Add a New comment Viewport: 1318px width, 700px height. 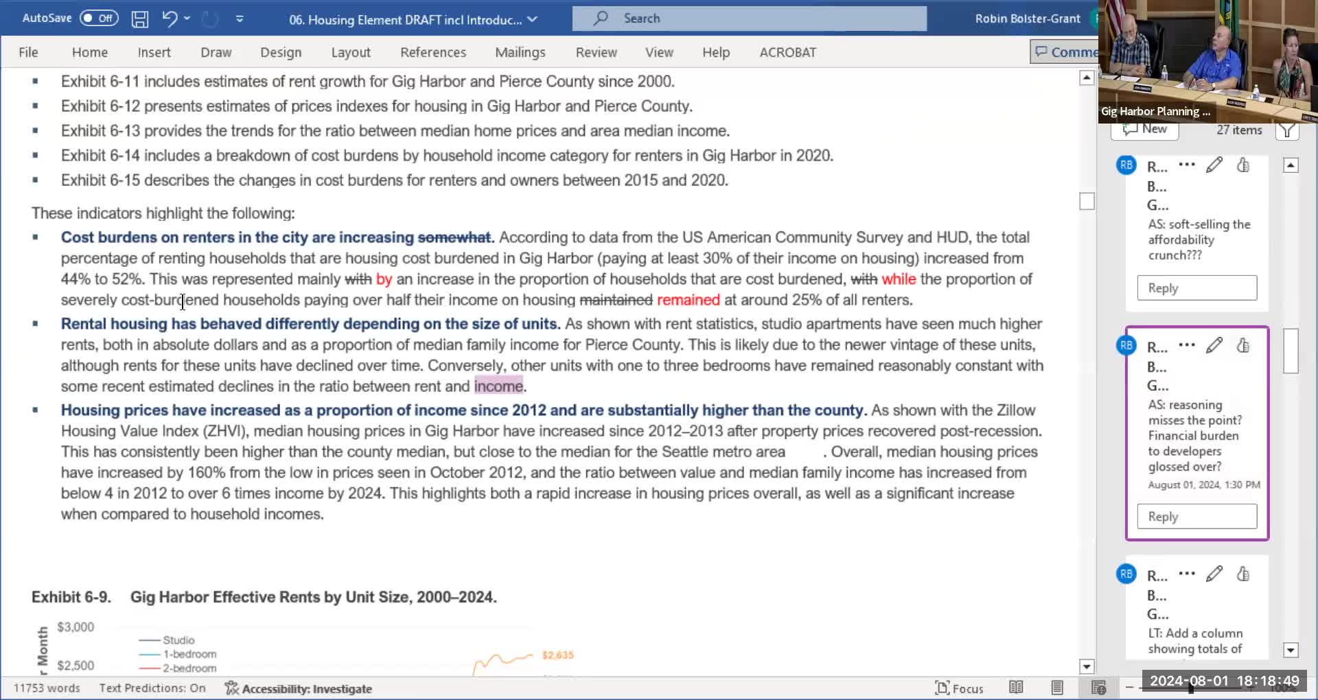(1144, 129)
